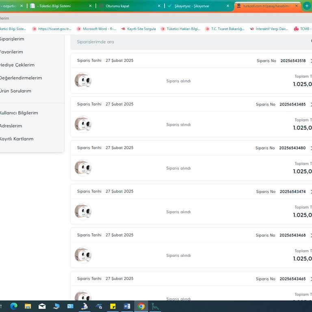Click Sipariş alındı status of order 20256543474

click(178, 212)
